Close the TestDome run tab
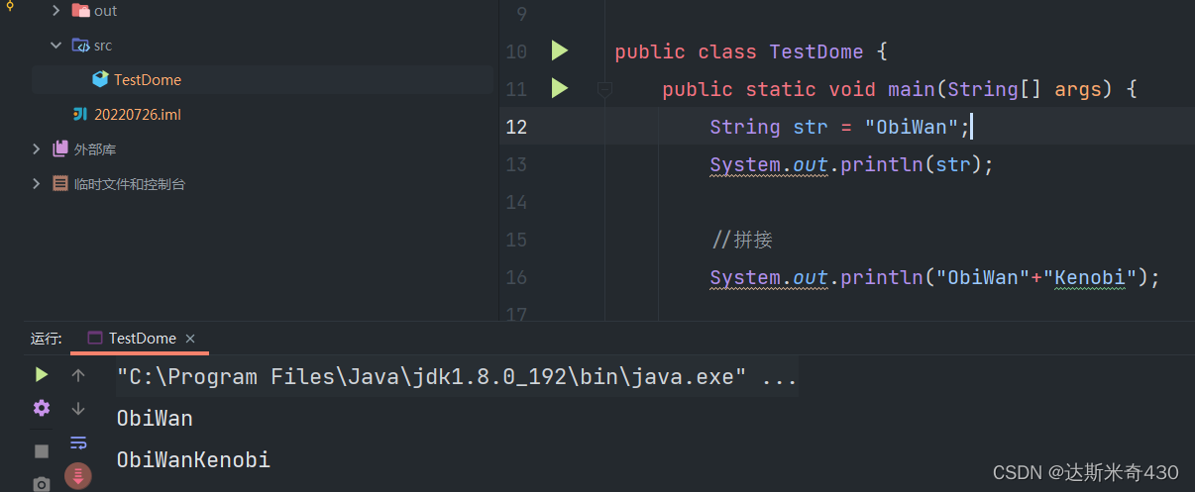Image resolution: width=1195 pixels, height=492 pixels. click(x=190, y=339)
